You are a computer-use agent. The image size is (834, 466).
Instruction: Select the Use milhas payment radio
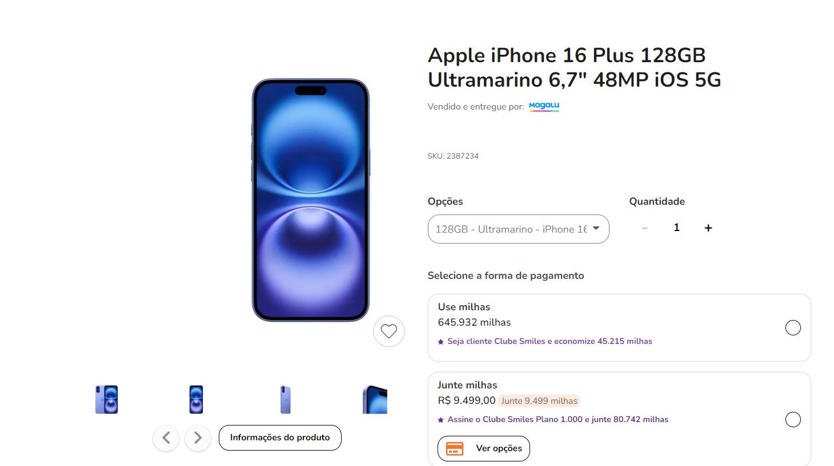point(793,327)
